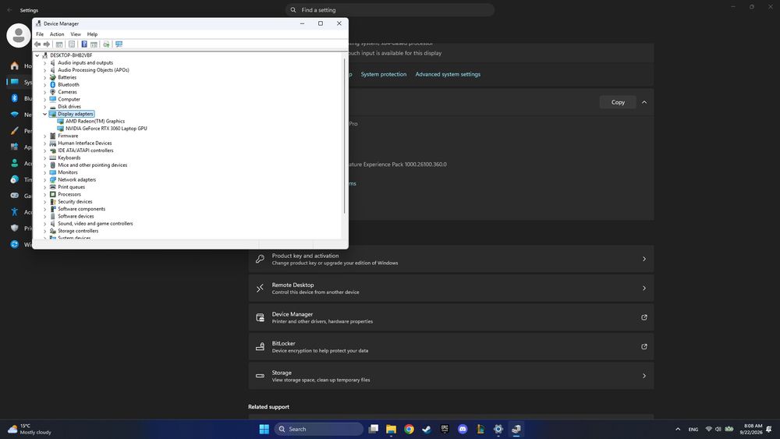Open Product key and activation

[x=451, y=259]
